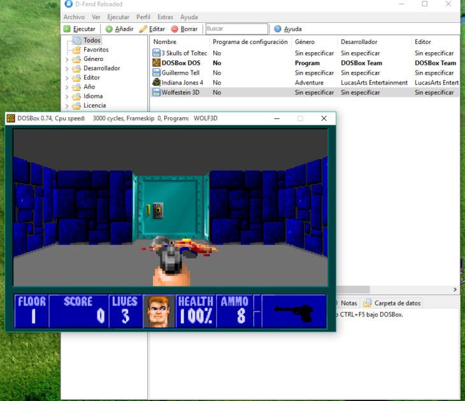The image size is (465, 401).
Task: Click the Borrar toolbar button label
Action: (x=189, y=29)
